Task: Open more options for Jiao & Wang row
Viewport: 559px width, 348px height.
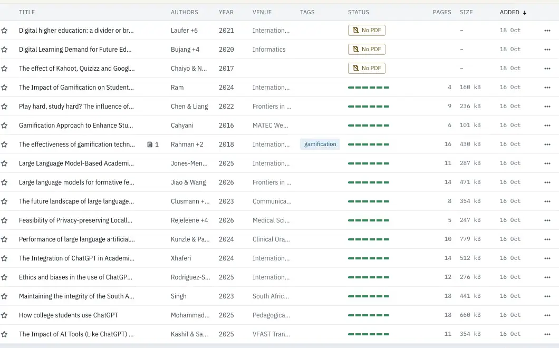Action: tap(547, 182)
